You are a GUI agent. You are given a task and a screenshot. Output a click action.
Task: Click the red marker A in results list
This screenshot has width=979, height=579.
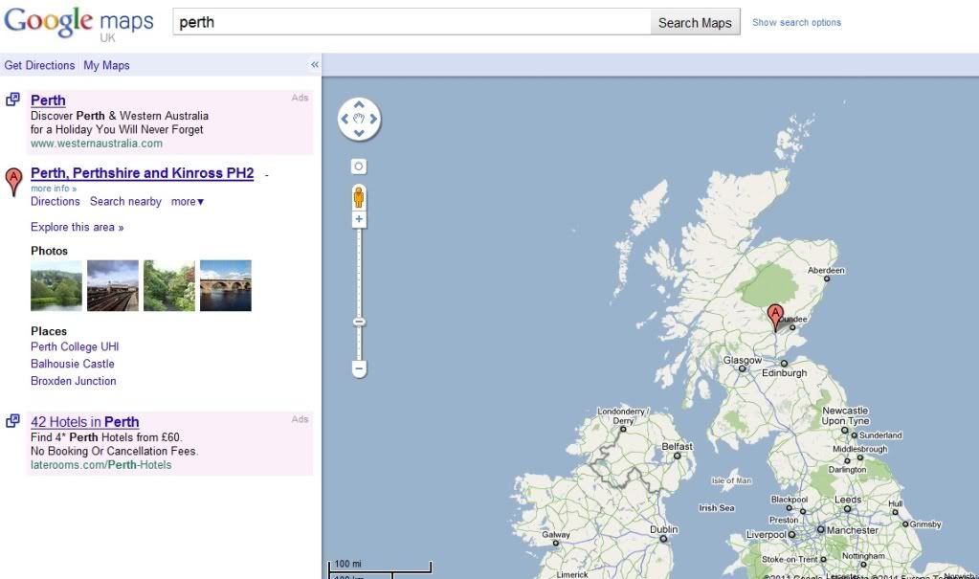13,181
